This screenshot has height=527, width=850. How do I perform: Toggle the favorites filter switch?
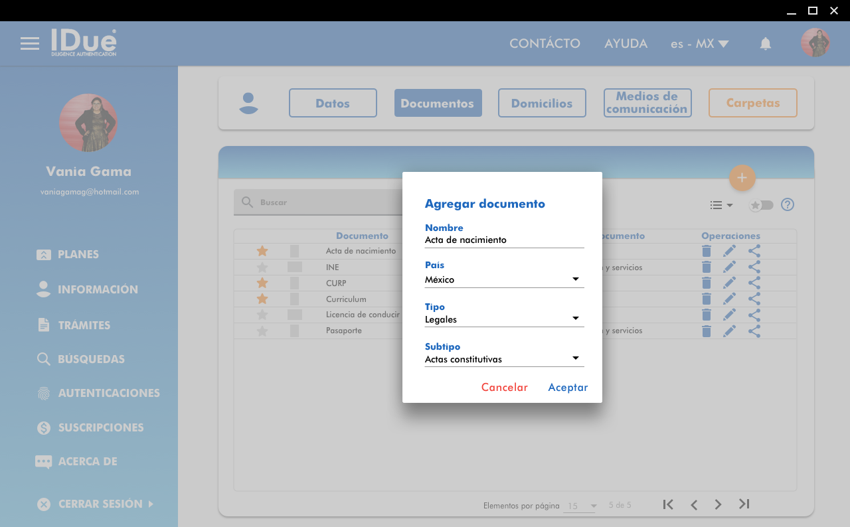761,205
